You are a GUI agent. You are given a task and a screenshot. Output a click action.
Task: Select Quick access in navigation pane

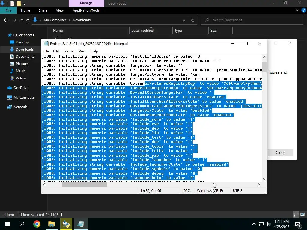coord(23,35)
